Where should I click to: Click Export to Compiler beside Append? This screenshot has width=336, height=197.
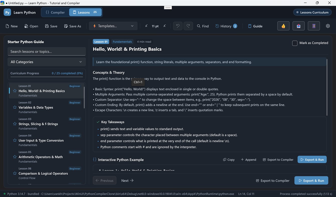pos(278,160)
